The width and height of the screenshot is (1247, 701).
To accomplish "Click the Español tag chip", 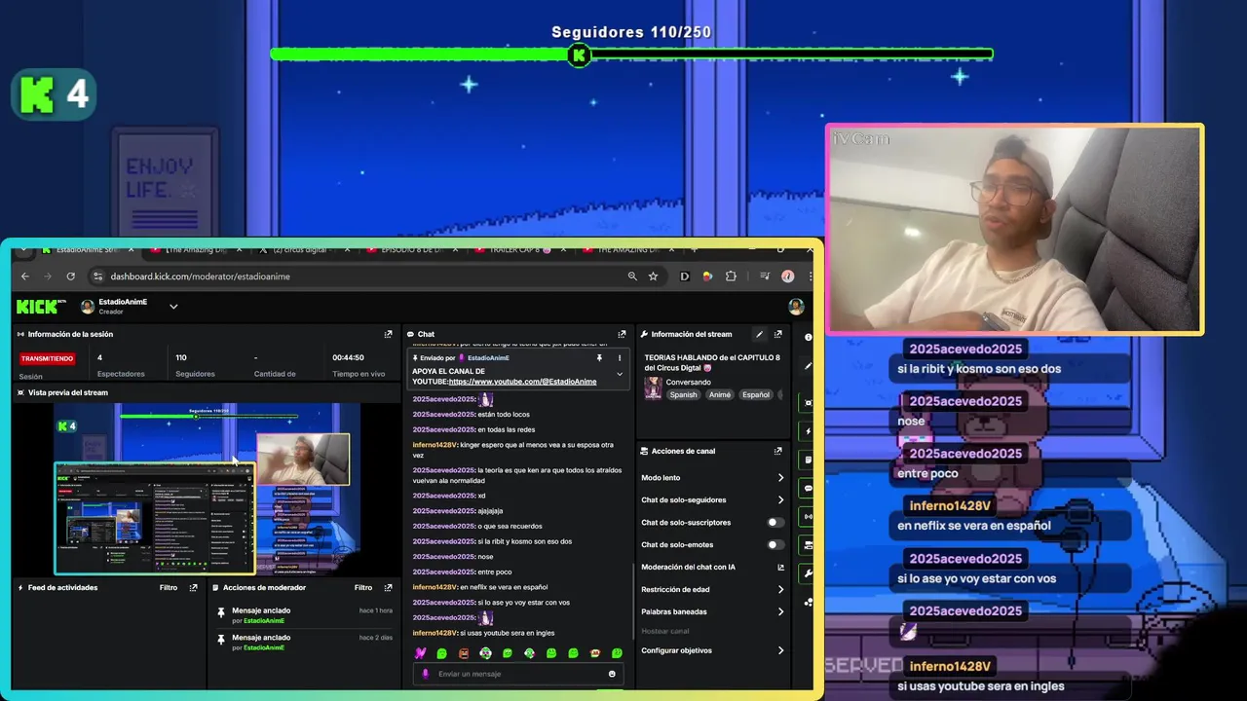I will 756,394.
